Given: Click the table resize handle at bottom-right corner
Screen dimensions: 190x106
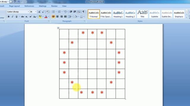Looking at the screenshot, I should [x=125, y=99].
